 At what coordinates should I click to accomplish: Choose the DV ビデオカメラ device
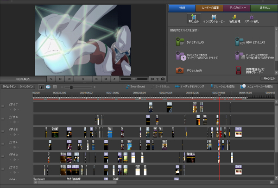click(x=190, y=42)
